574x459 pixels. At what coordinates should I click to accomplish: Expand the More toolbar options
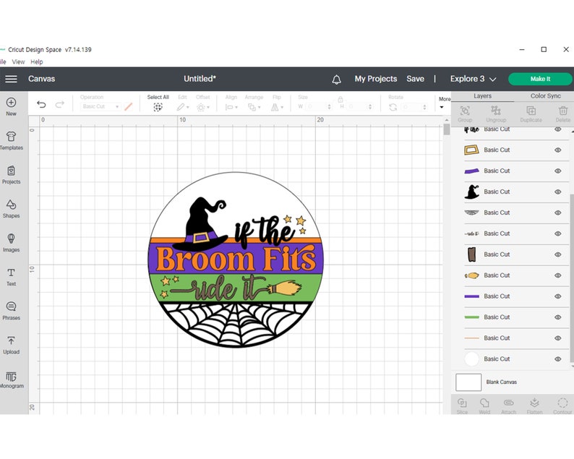pos(445,102)
